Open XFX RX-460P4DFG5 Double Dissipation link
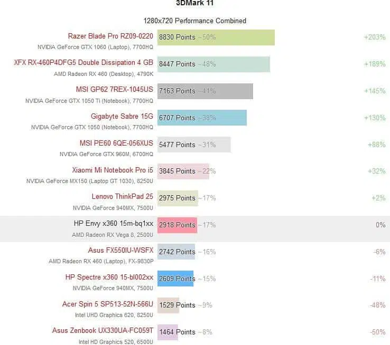390x345 pixels. coord(83,63)
